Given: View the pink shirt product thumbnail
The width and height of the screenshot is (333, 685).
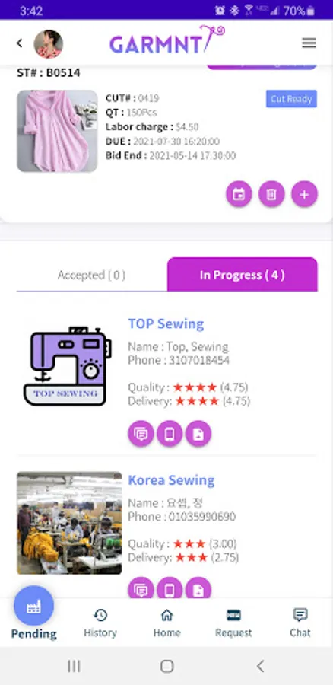Looking at the screenshot, I should pos(57,131).
